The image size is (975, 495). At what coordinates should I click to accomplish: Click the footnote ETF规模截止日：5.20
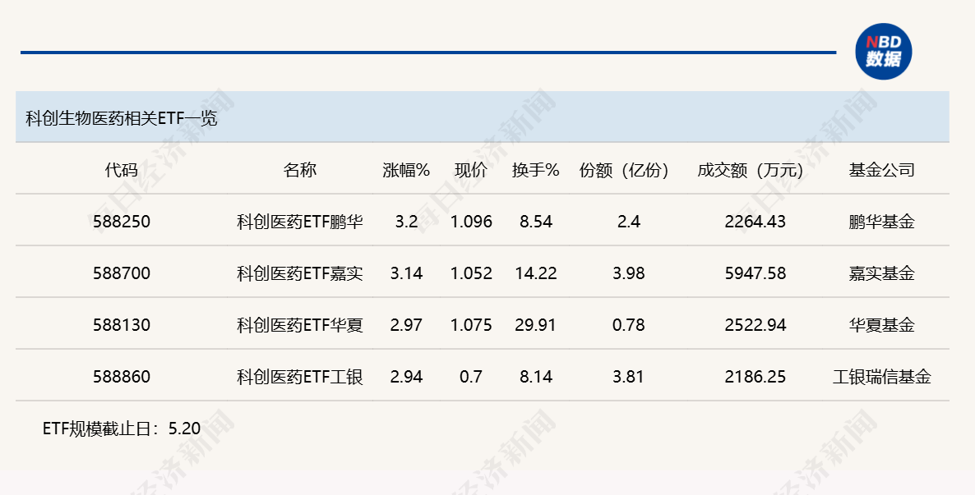click(x=122, y=429)
